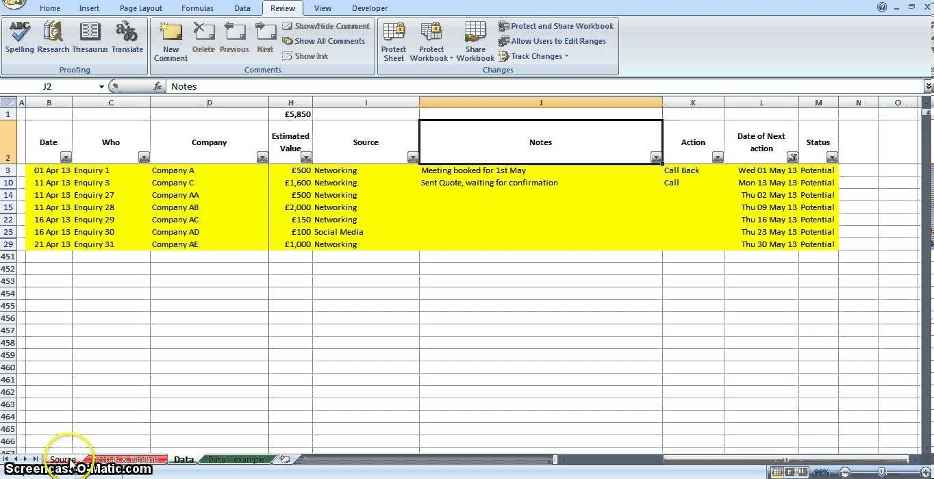
Task: Open the Share Workbook dialog
Action: click(x=475, y=41)
